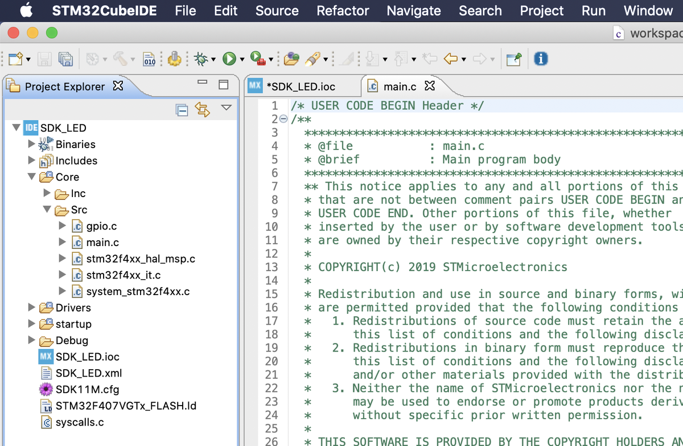
Task: Expand the Drivers folder
Action: (31, 308)
